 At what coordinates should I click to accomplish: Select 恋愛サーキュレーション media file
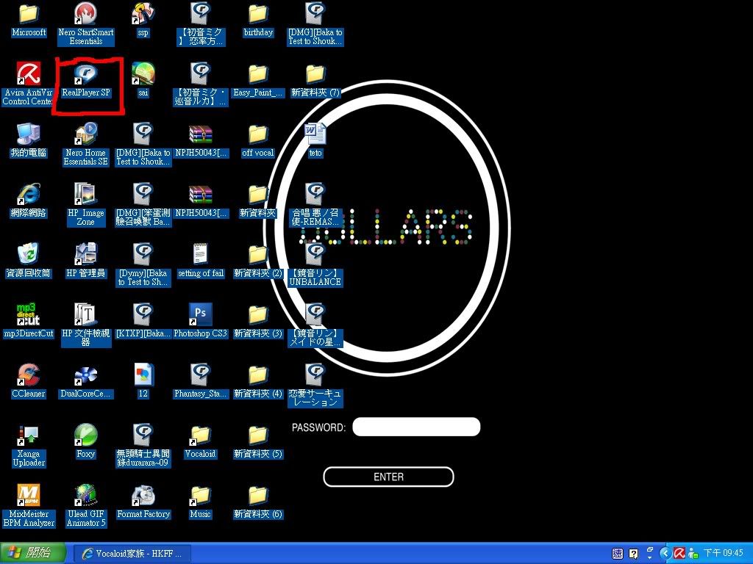315,385
